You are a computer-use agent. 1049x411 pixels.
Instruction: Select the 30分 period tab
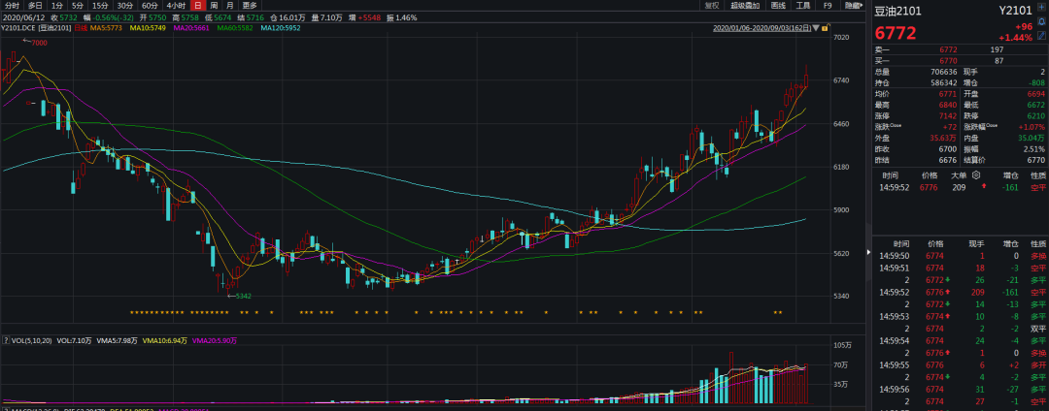click(x=125, y=6)
